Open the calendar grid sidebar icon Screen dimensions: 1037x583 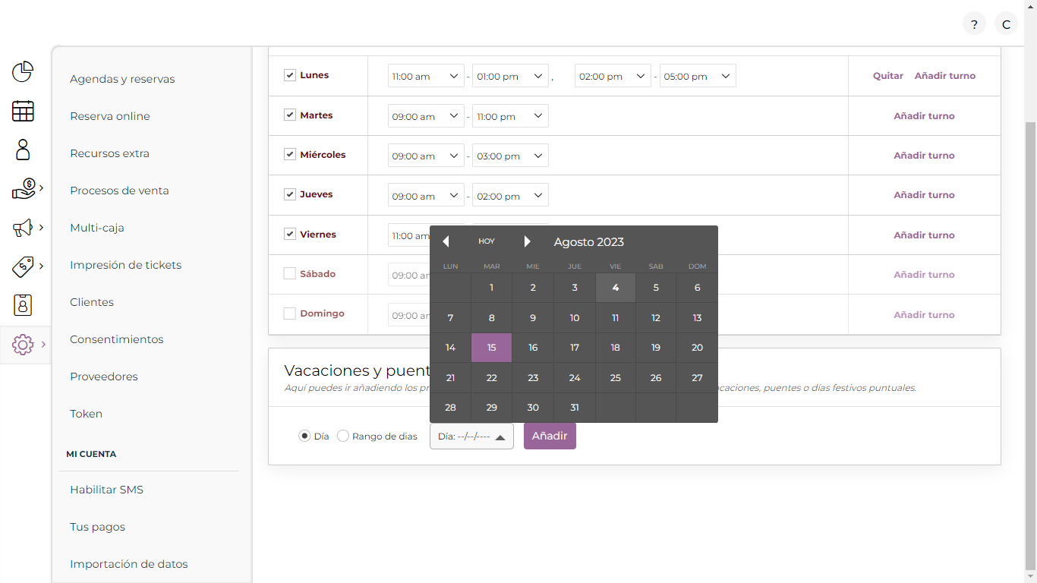[23, 111]
